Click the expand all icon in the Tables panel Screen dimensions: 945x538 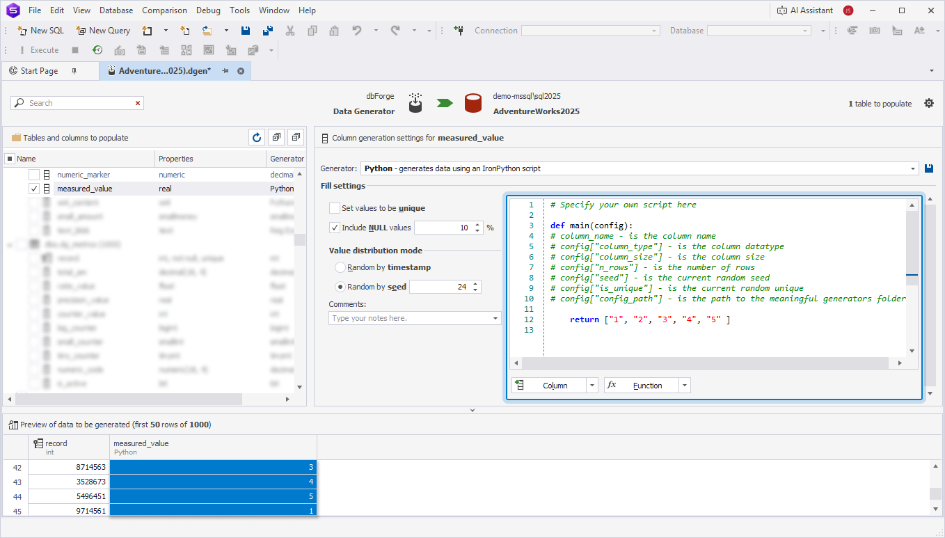tap(276, 138)
